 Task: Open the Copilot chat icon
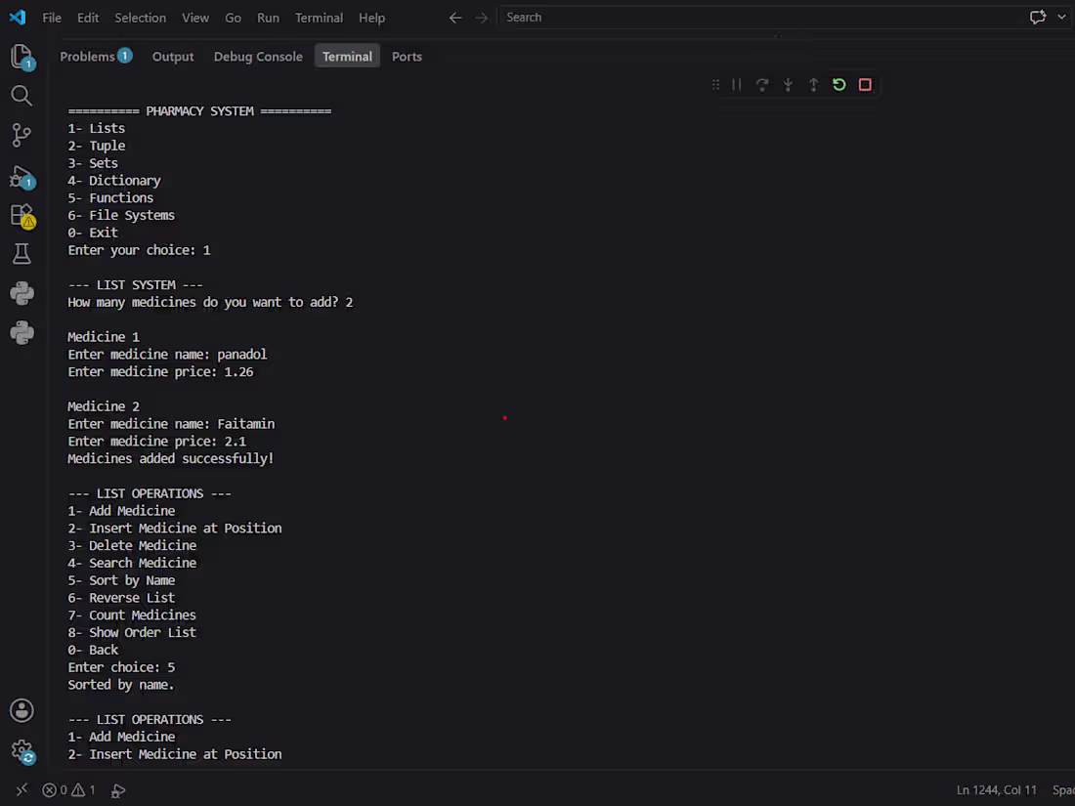tap(1038, 18)
